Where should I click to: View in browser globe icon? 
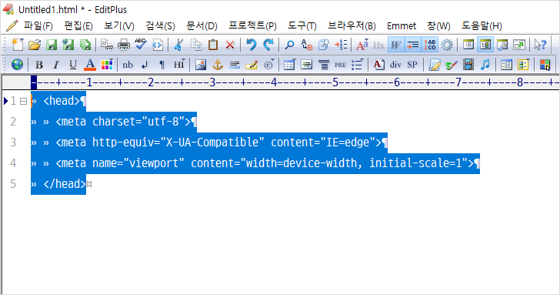coord(17,65)
